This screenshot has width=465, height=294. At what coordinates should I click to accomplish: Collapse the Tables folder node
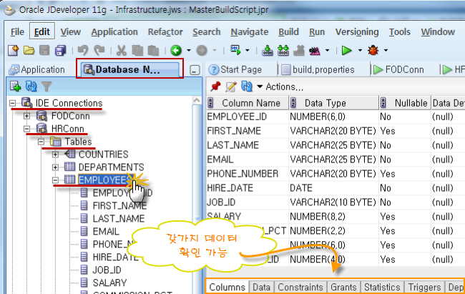pyautogui.click(x=41, y=142)
